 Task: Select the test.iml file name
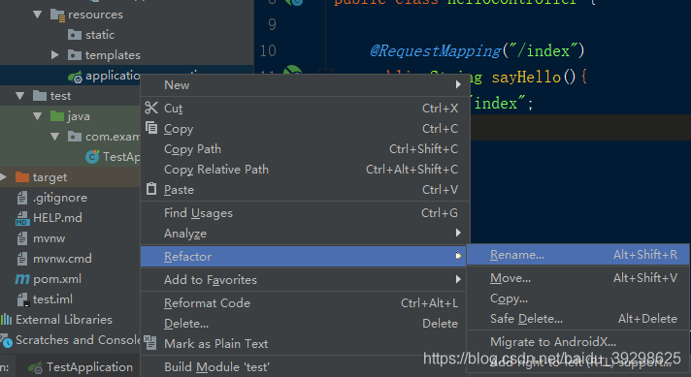click(52, 299)
